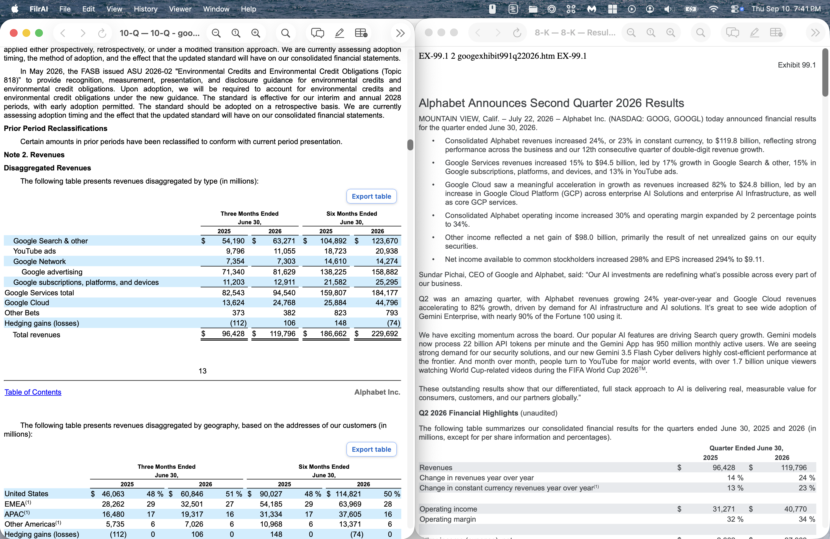Click the 8-K window title text
The height and width of the screenshot is (539, 830).
click(x=575, y=33)
